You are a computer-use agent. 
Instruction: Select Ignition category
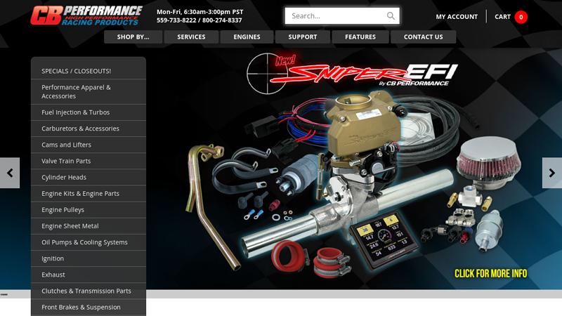coord(89,258)
